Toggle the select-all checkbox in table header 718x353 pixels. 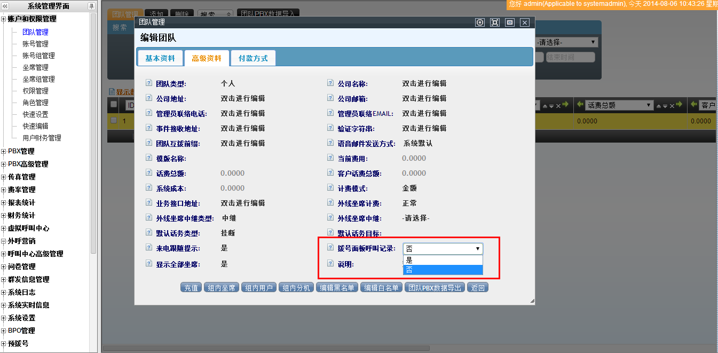coord(113,104)
